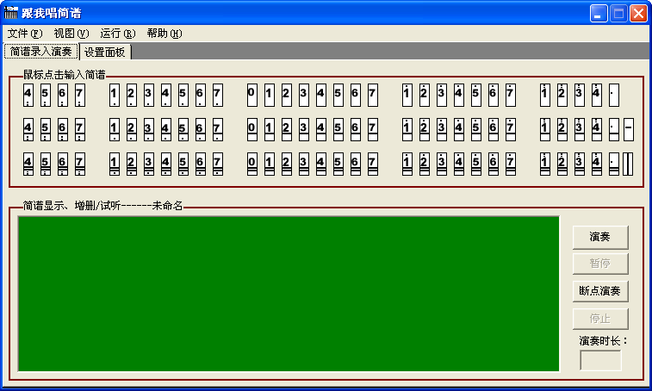
Task: Insert single-underlined note 5 with two dots below
Action: coord(46,130)
